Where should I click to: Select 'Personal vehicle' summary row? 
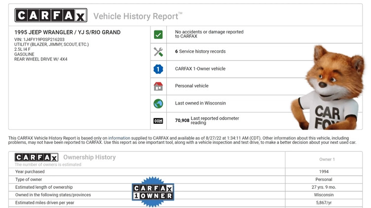[256, 86]
